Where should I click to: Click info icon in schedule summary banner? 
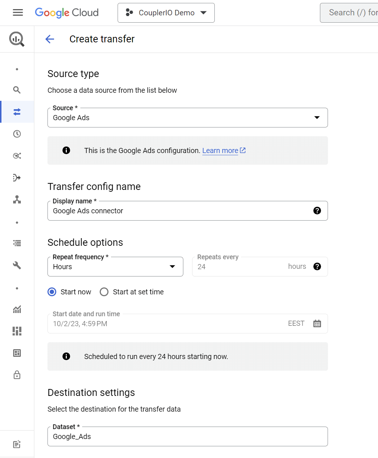66,356
